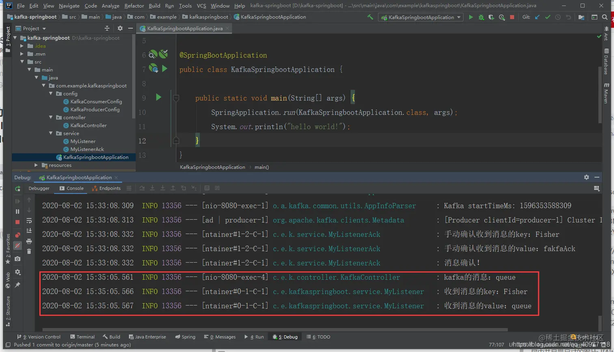Build the project with the hammer icon
The width and height of the screenshot is (614, 352).
pyautogui.click(x=370, y=17)
